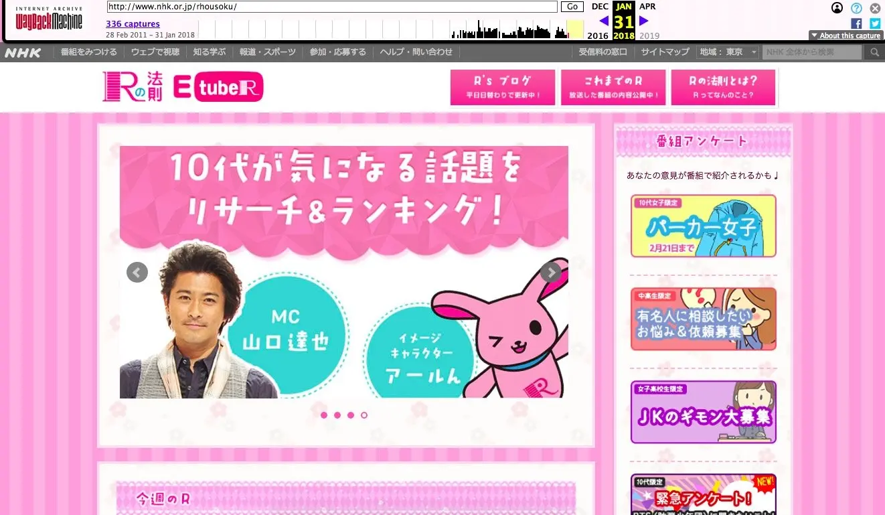885x515 pixels.
Task: Click the これまでのR button
Action: [613, 88]
